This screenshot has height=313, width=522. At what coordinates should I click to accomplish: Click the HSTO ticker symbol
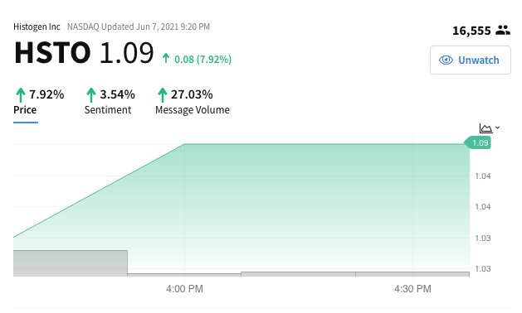52,52
